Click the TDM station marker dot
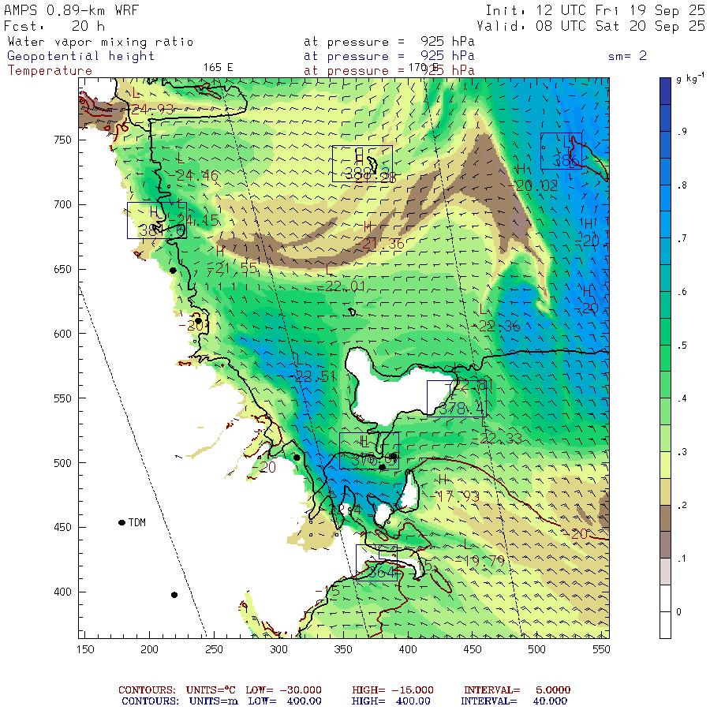The image size is (710, 710). click(x=121, y=522)
